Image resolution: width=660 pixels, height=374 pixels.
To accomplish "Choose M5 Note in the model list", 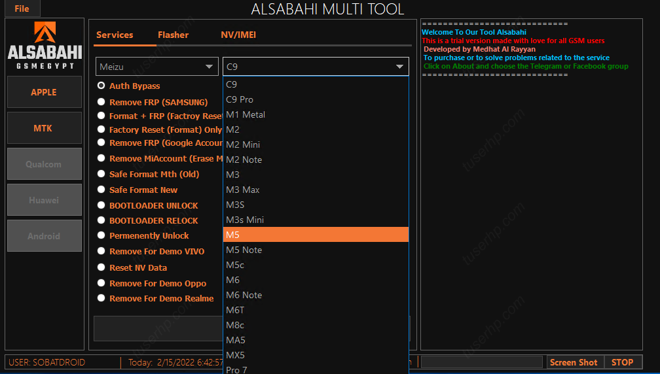I will [316, 250].
